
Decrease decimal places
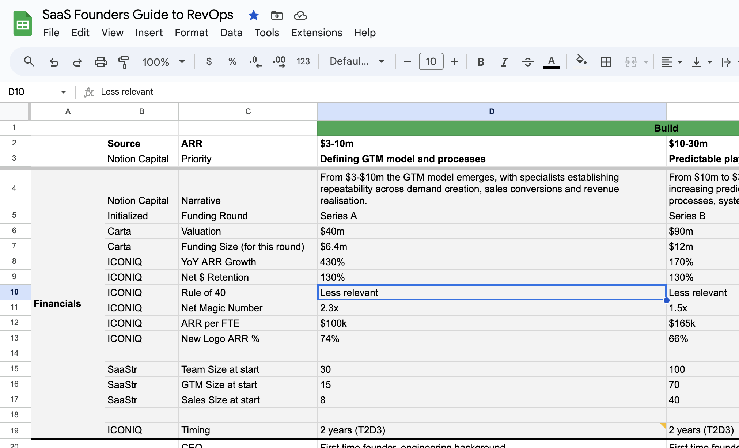[255, 62]
